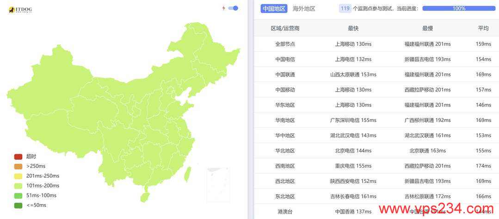Select the 港澳台 row label

285,211
